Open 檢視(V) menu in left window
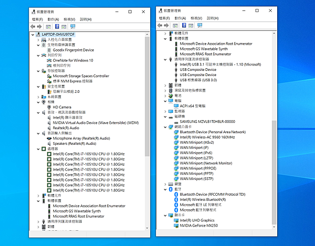Screen dimensions: 315x246 click(69, 19)
